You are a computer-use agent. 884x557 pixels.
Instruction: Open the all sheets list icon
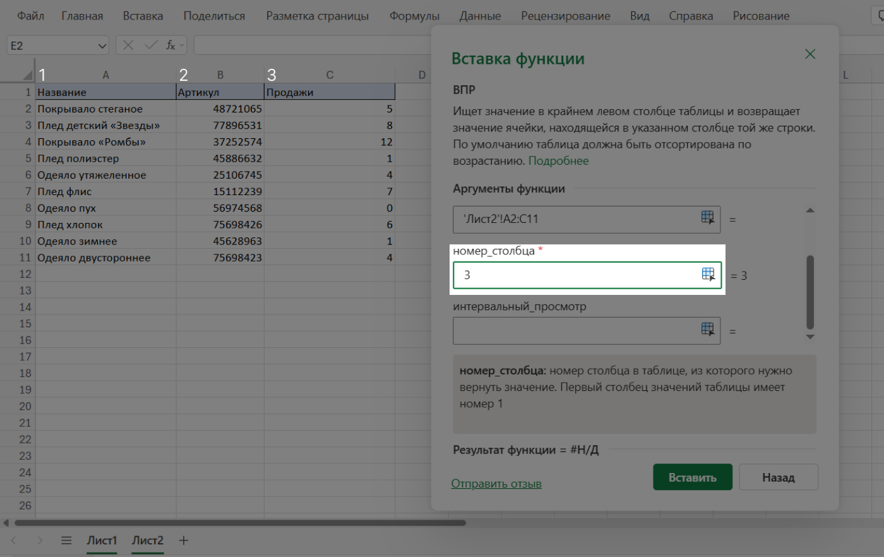66,541
